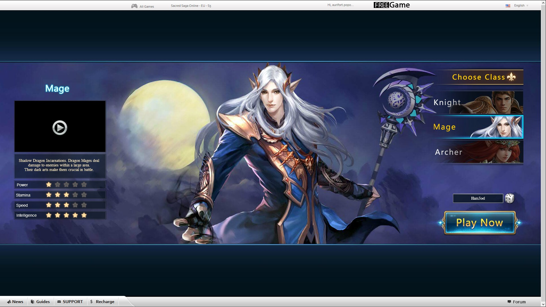The width and height of the screenshot is (546, 307).
Task: Click the Intelligence stat row
Action: click(60, 215)
